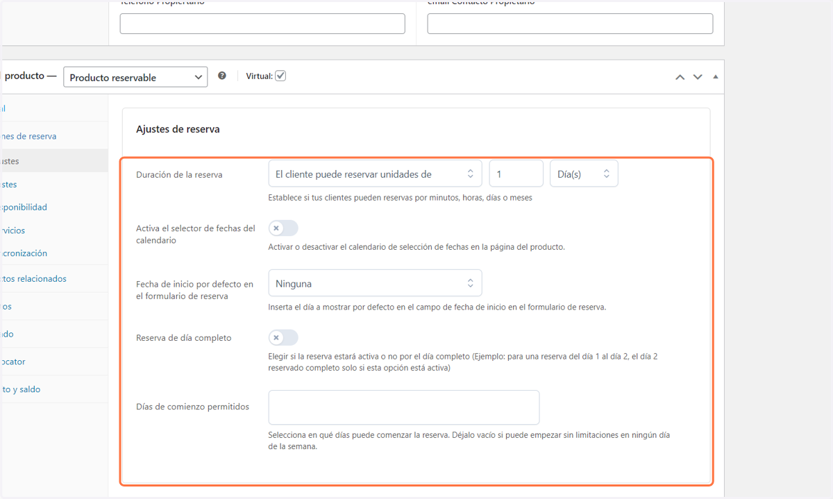Click the Teléfono Propietario input field
The height and width of the screenshot is (499, 833).
[262, 24]
